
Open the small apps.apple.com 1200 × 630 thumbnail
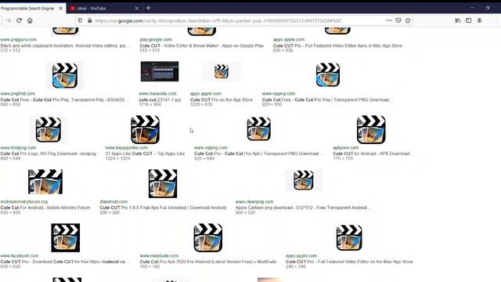221,71
